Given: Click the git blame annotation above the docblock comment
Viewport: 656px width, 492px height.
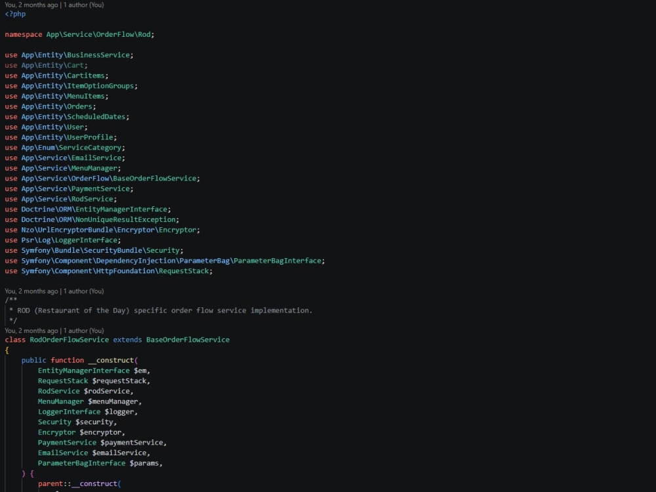Looking at the screenshot, I should (54, 291).
